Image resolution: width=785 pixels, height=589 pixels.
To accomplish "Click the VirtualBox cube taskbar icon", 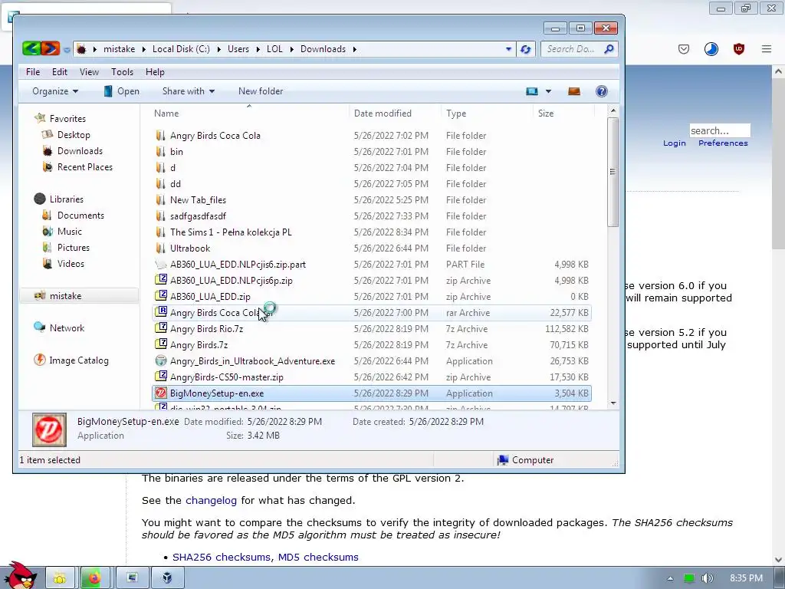I will pyautogui.click(x=167, y=578).
